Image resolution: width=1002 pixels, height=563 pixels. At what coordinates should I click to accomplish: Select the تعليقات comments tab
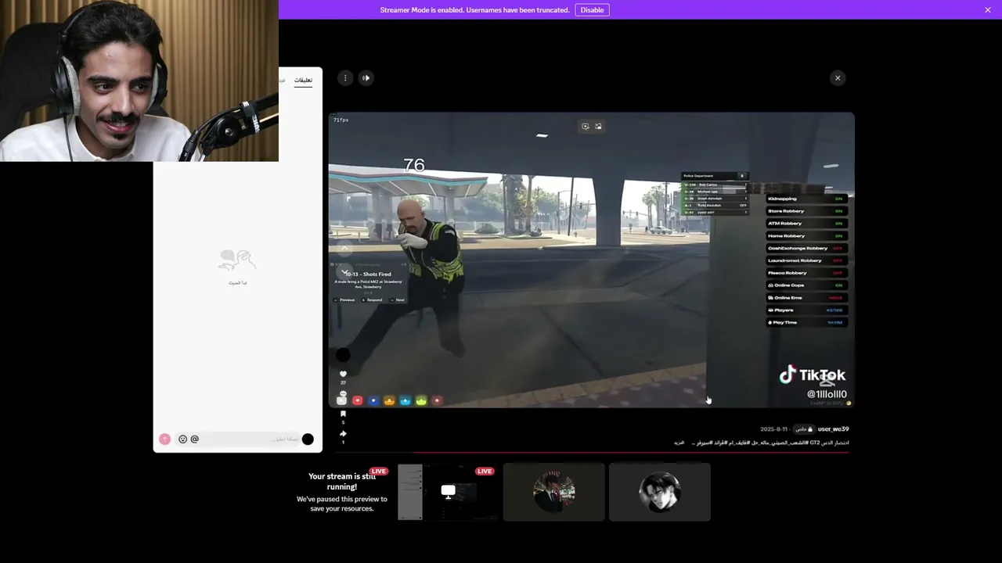303,81
